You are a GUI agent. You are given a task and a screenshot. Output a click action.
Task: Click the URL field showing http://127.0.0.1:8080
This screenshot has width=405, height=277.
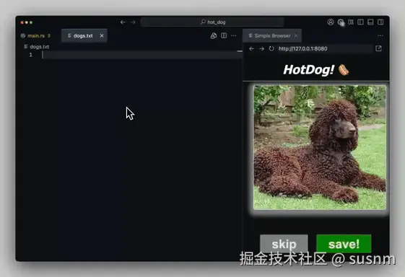click(325, 48)
